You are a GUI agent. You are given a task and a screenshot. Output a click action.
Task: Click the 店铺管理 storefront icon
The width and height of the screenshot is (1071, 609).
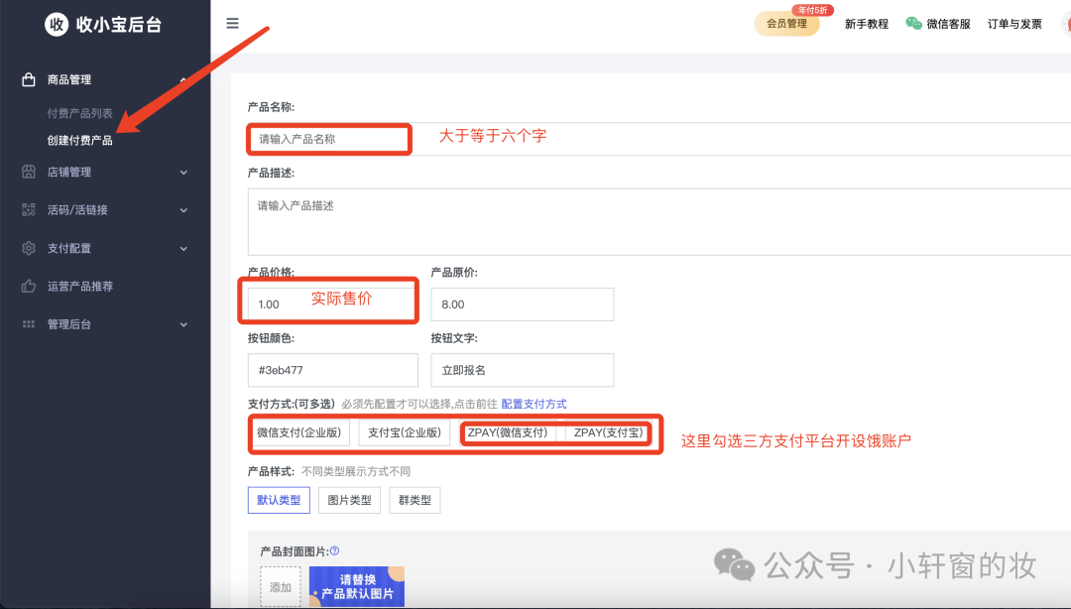[28, 172]
